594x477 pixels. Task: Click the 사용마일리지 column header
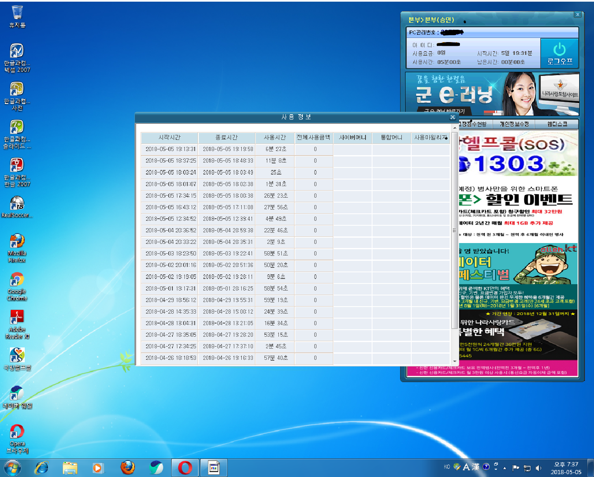point(430,137)
